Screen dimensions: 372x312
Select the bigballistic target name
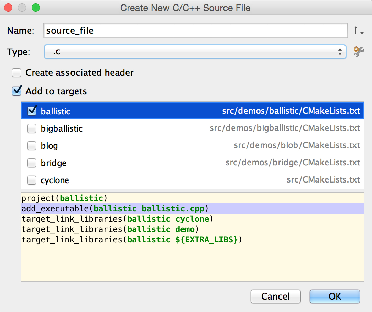tap(62, 128)
